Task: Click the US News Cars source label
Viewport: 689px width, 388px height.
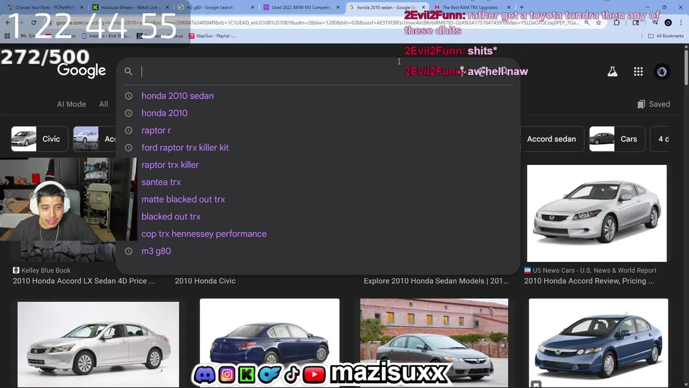Action: click(x=594, y=271)
